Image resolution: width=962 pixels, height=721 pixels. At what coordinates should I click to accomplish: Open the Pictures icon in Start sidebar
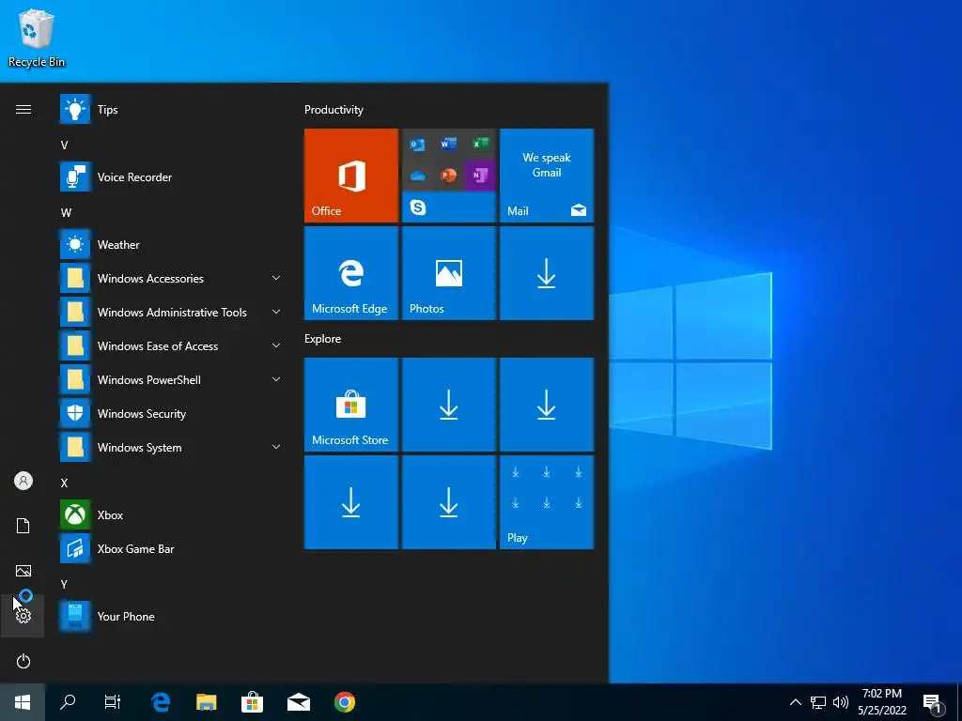pyautogui.click(x=23, y=571)
